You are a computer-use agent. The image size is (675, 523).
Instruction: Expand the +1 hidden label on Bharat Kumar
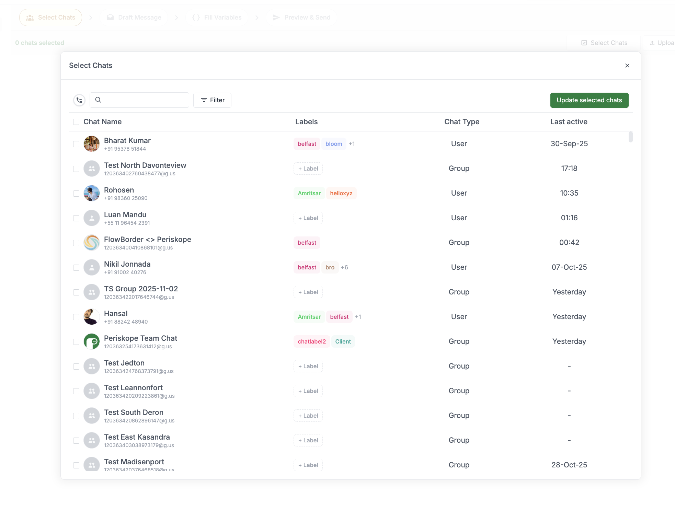click(x=352, y=143)
